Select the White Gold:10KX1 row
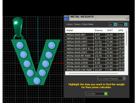This screenshot has width=137, height=103. [95, 59]
